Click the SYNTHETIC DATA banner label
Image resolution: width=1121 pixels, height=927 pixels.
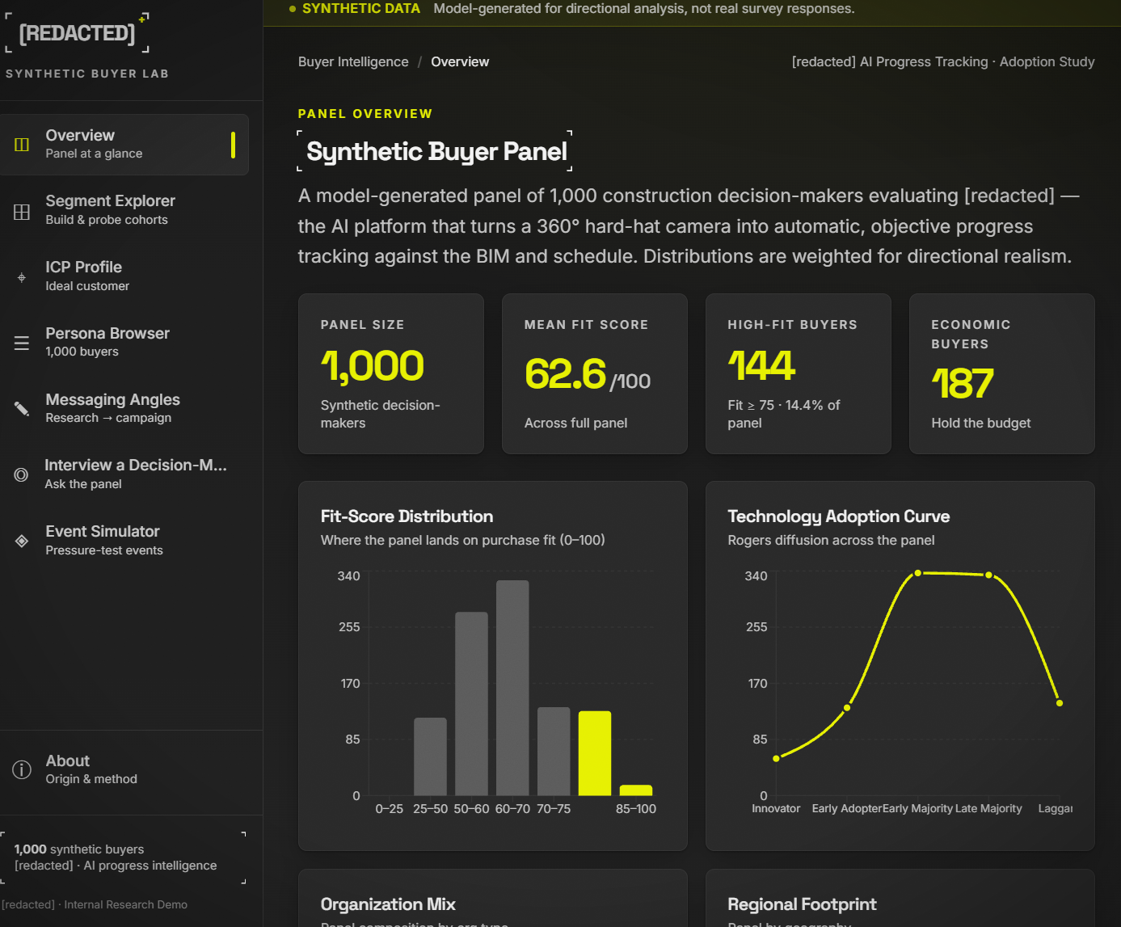[360, 9]
